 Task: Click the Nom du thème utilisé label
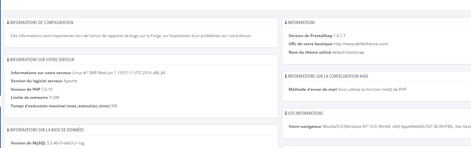(x=310, y=52)
